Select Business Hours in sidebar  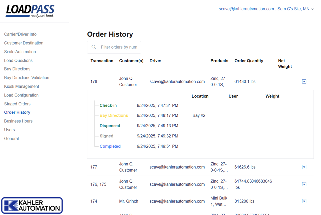pyautogui.click(x=18, y=121)
